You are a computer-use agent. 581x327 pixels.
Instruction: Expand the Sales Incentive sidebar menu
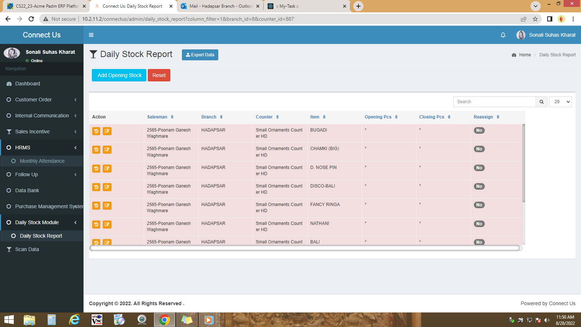click(42, 132)
